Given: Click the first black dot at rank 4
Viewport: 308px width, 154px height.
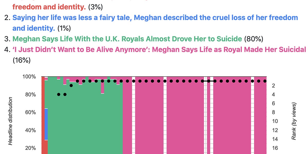Looking at the screenshot, I should coord(59,94).
